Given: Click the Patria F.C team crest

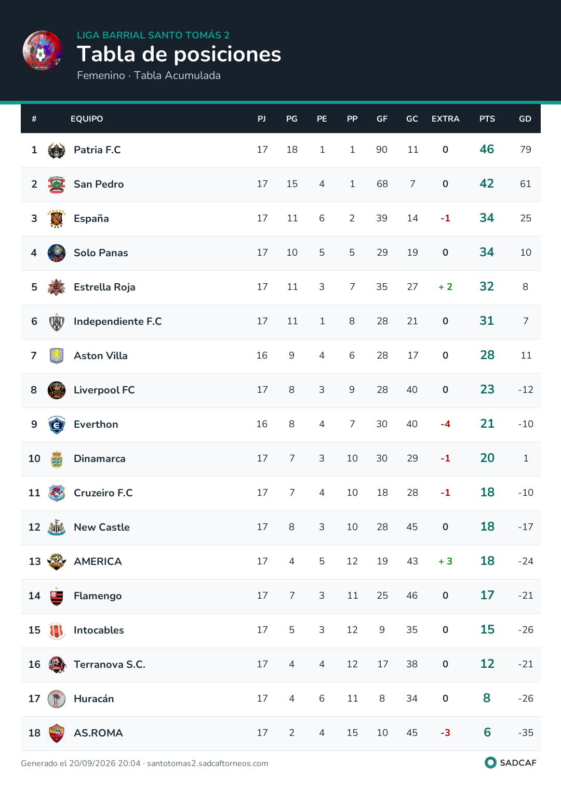Looking at the screenshot, I should 57,150.
